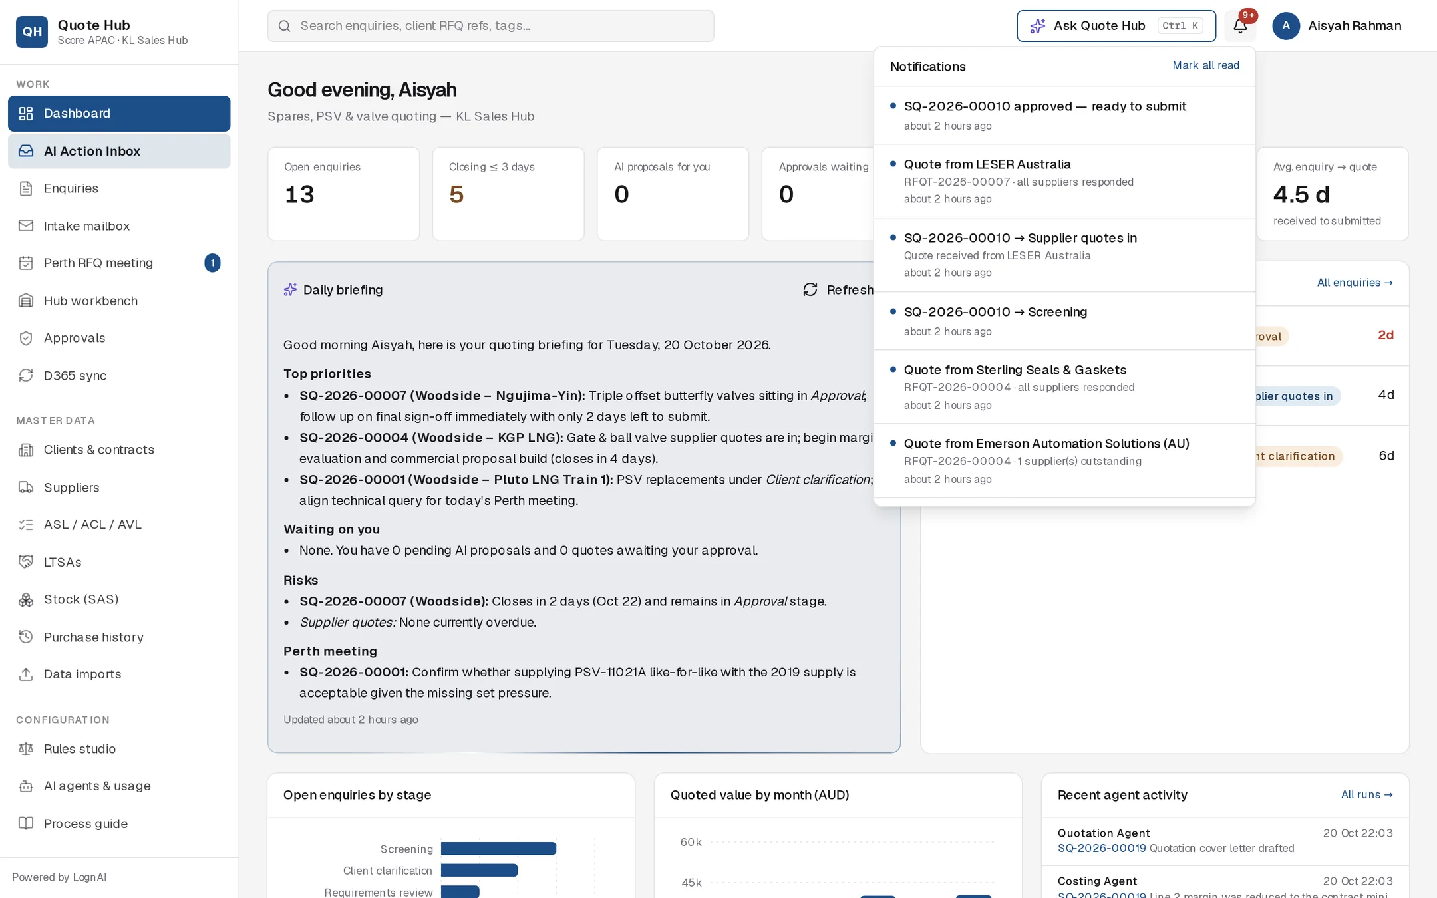Click Mark all read in notifications
Screen dimensions: 1437x898
1205,65
